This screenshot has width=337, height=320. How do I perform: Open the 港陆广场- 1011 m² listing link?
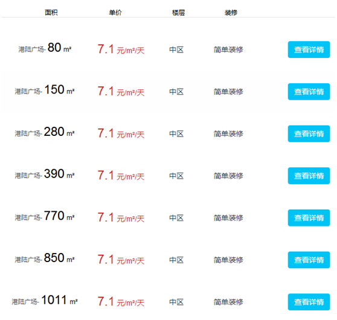coord(45,300)
